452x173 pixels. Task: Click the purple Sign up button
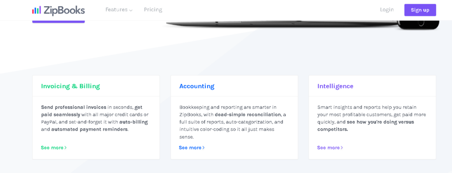tap(420, 10)
